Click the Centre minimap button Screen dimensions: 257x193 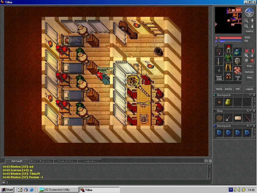[249, 31]
